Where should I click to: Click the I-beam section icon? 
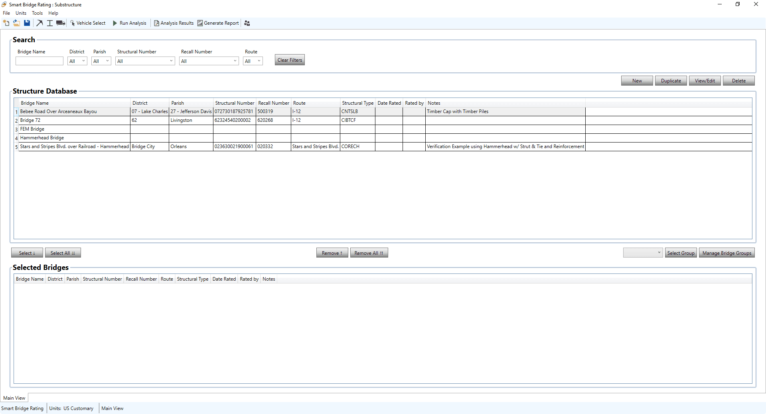50,23
